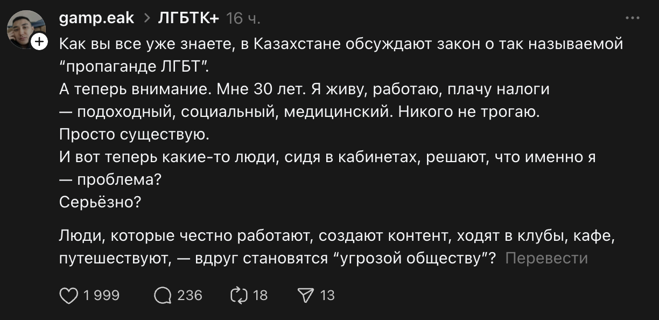Repost using the circular arrows icon

point(238,295)
